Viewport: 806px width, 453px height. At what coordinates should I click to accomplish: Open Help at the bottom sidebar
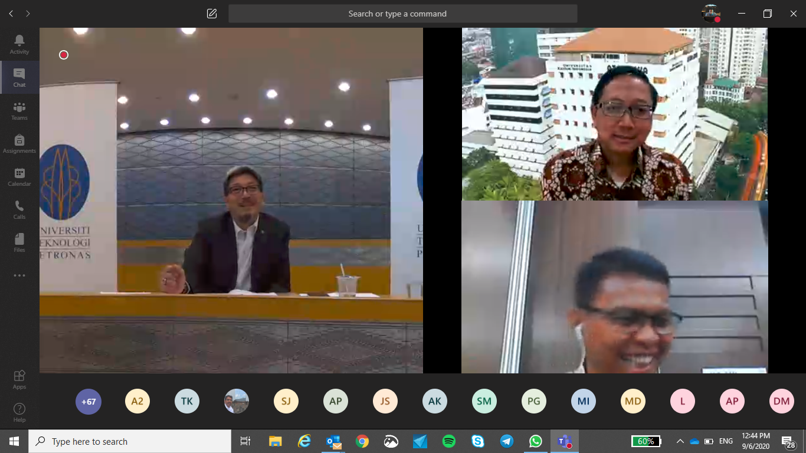[19, 412]
